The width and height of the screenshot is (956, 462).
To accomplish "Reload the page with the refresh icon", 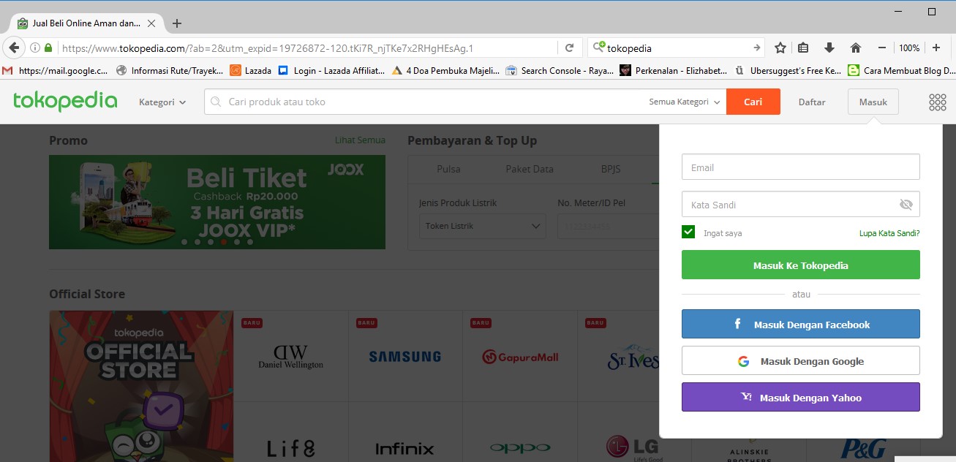I will click(569, 48).
